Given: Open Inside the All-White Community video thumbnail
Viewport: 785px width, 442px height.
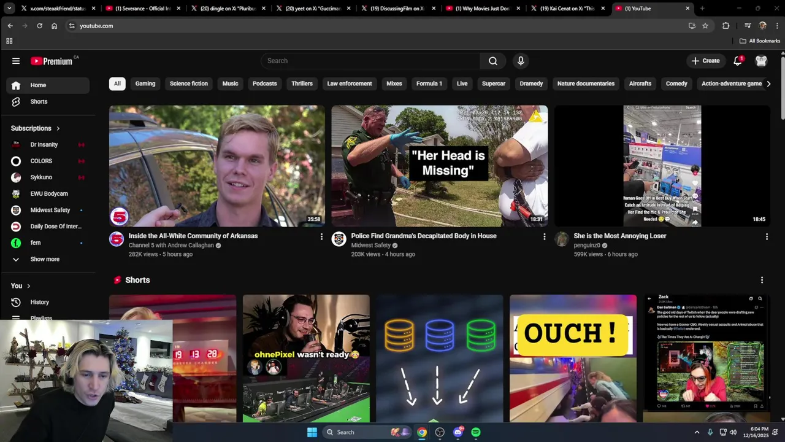Looking at the screenshot, I should pyautogui.click(x=217, y=166).
